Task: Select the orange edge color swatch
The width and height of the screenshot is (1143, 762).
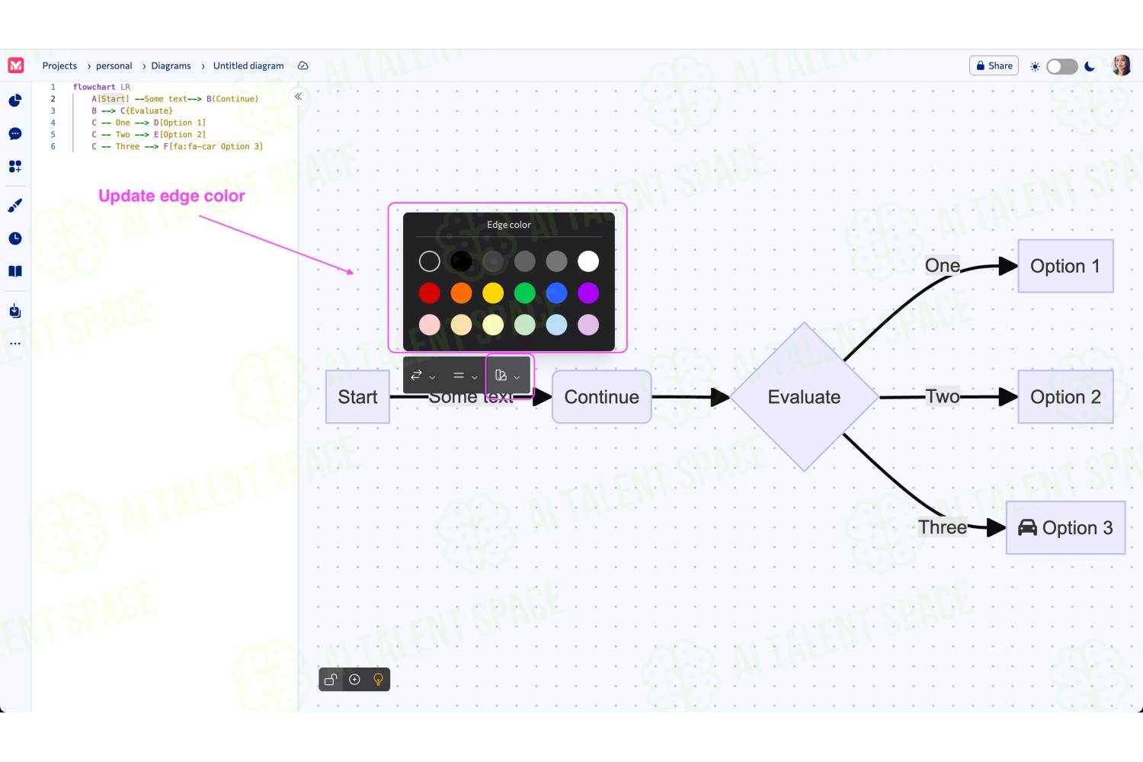Action: pyautogui.click(x=461, y=293)
